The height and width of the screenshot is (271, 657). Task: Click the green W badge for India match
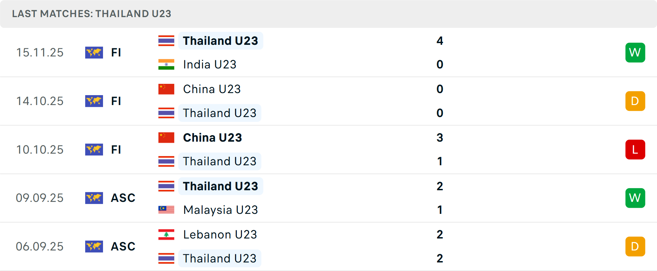[635, 52]
